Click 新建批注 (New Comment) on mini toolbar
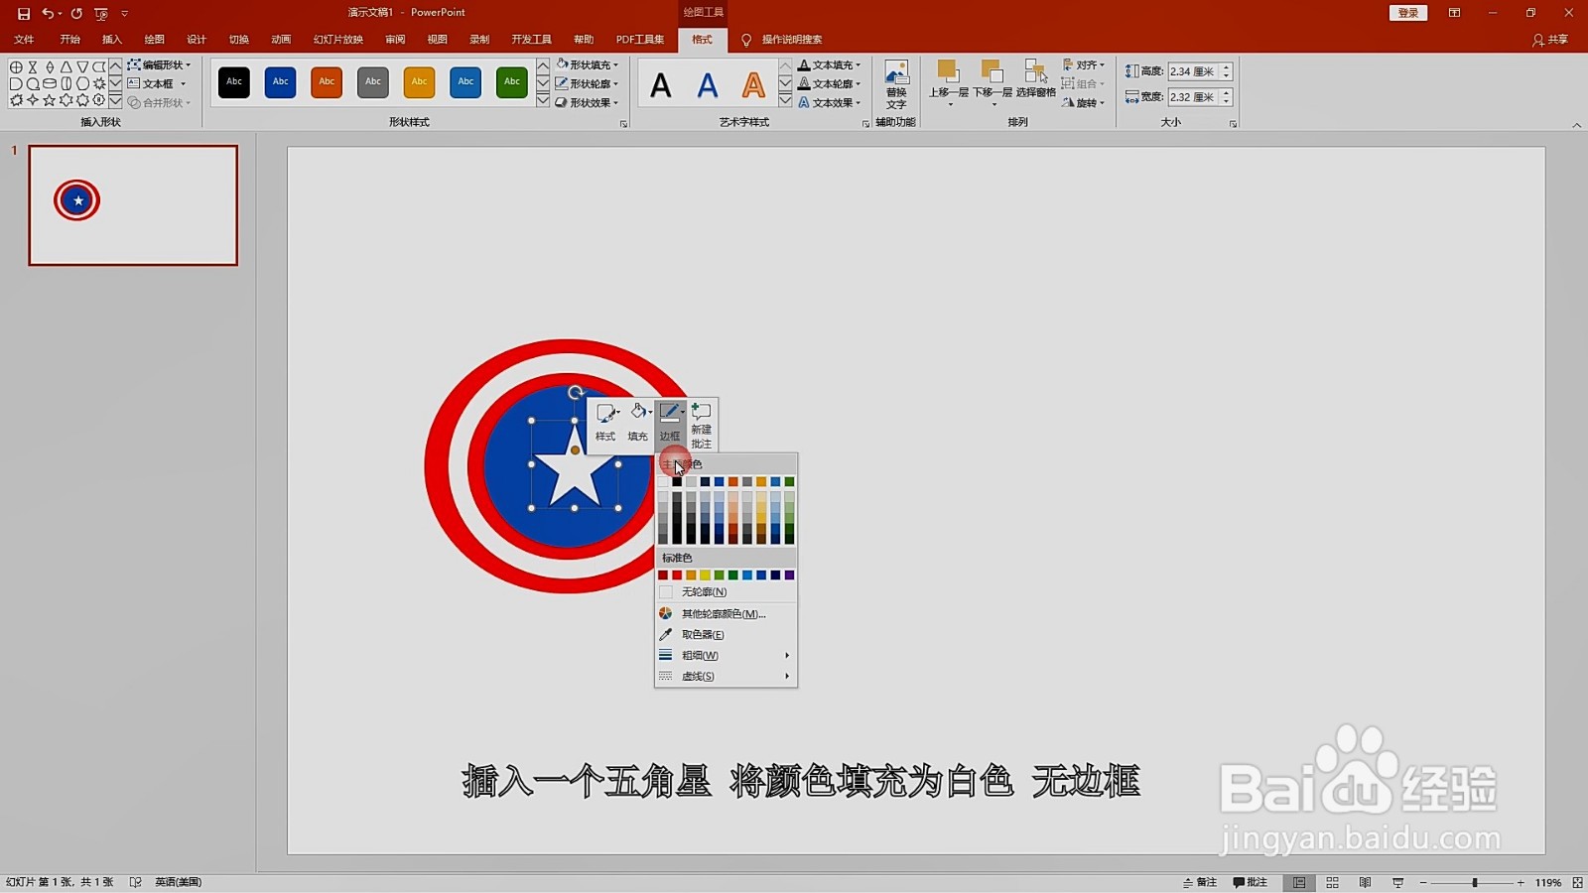 pyautogui.click(x=702, y=425)
